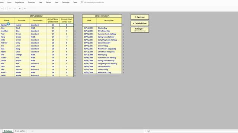Click the Insert Function fx icon

click(20, 8)
